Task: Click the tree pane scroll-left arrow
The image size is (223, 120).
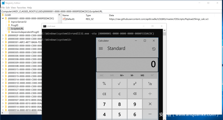Action: point(2,113)
